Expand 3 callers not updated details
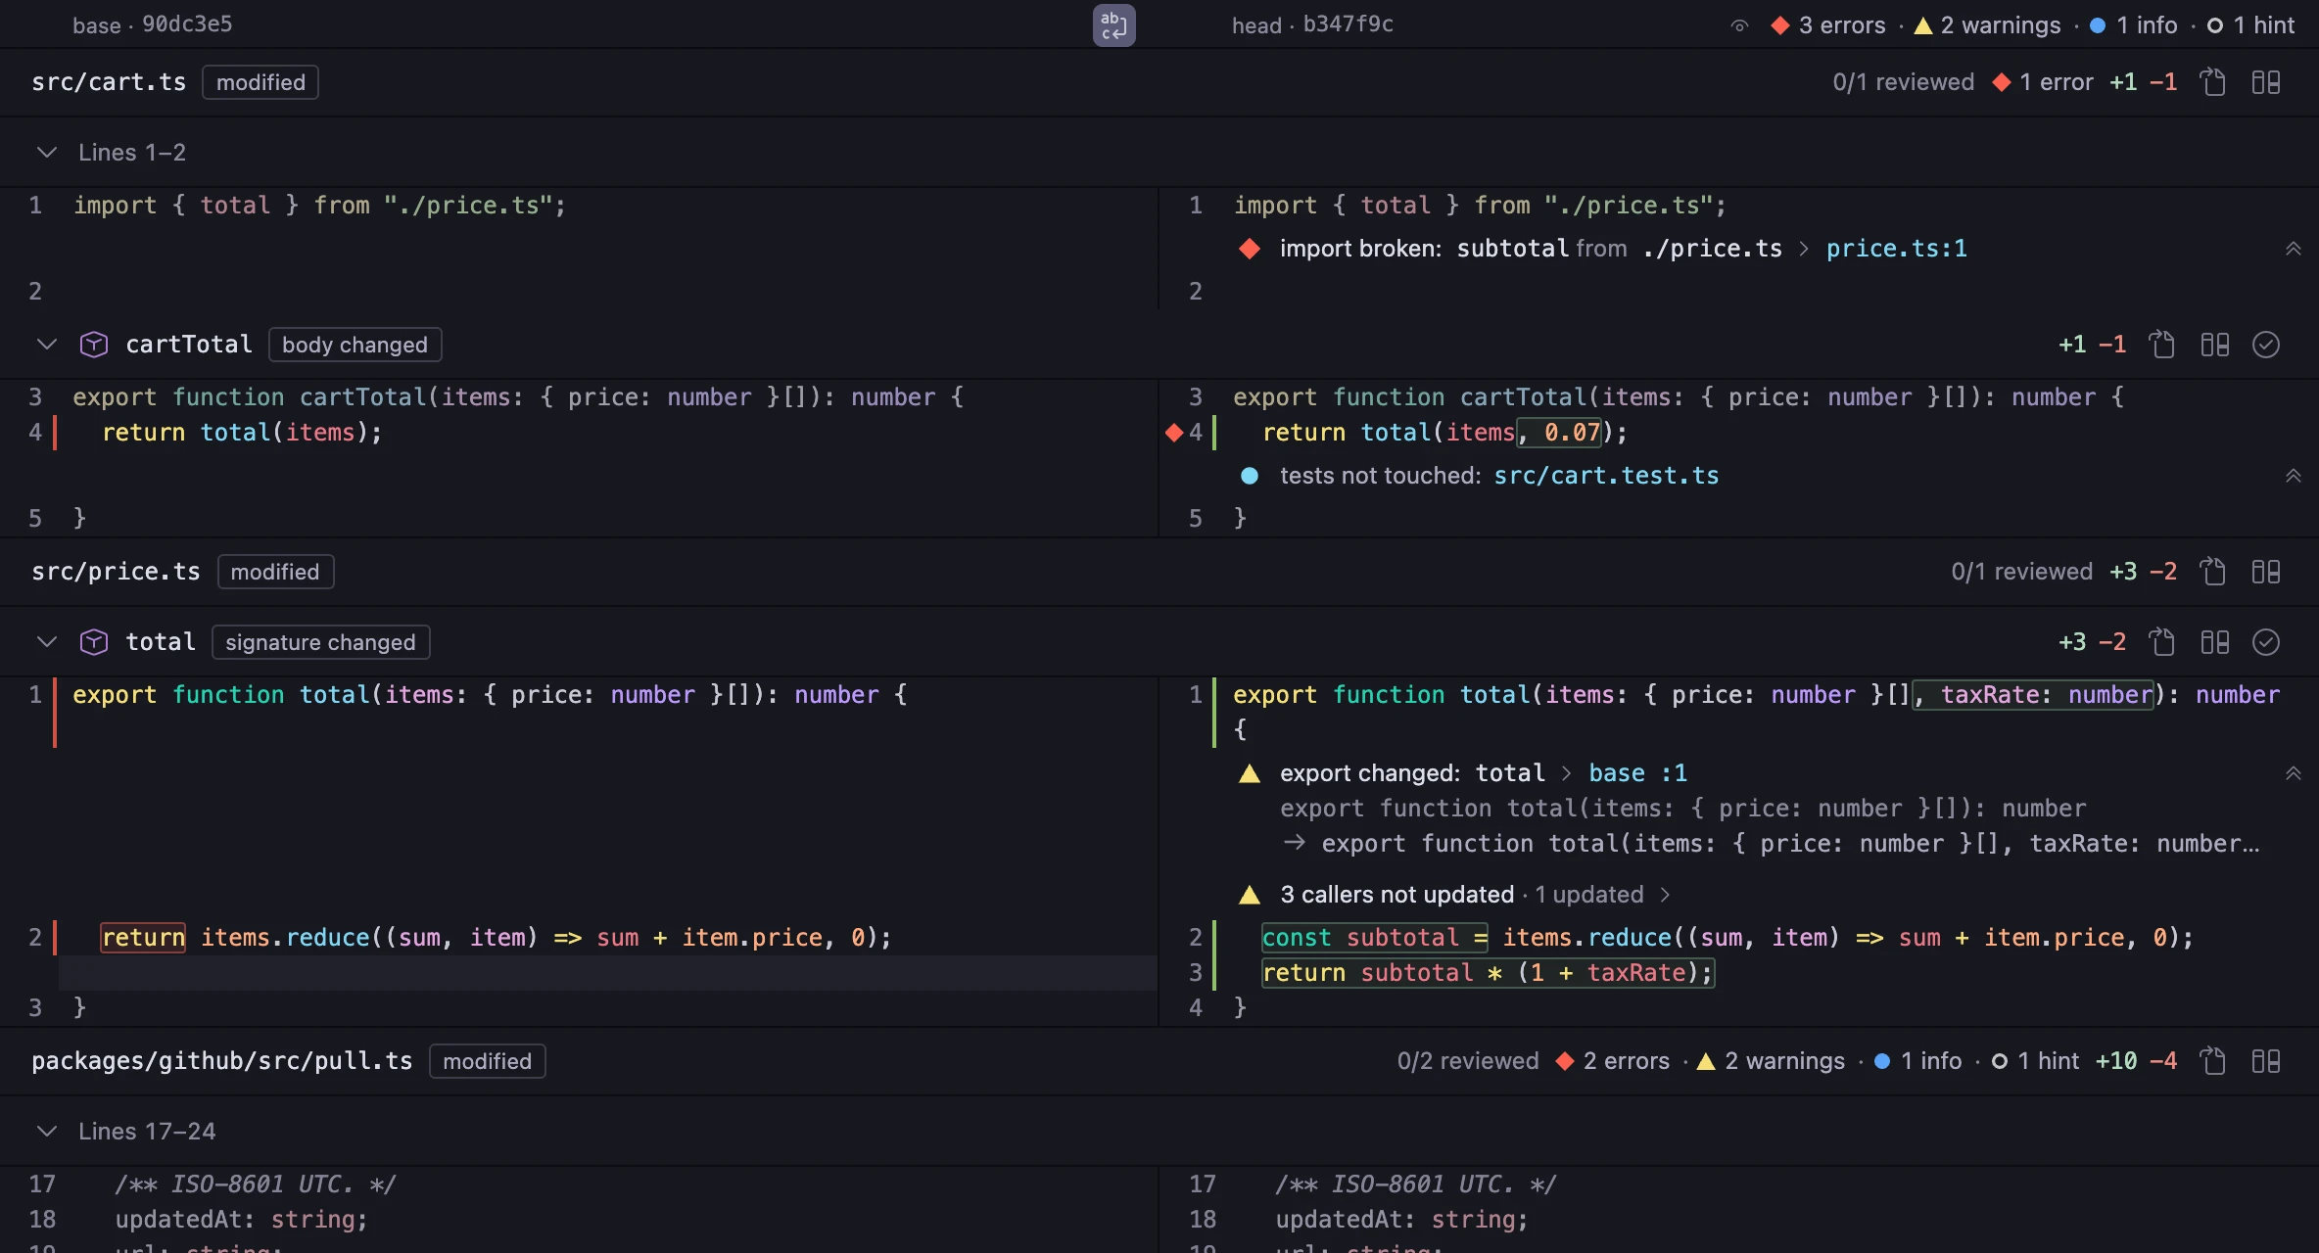This screenshot has width=2319, height=1253. point(1665,895)
